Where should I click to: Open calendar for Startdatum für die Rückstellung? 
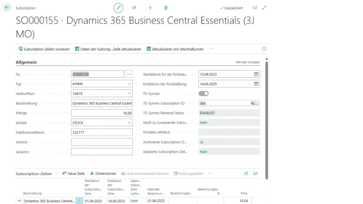click(x=256, y=74)
